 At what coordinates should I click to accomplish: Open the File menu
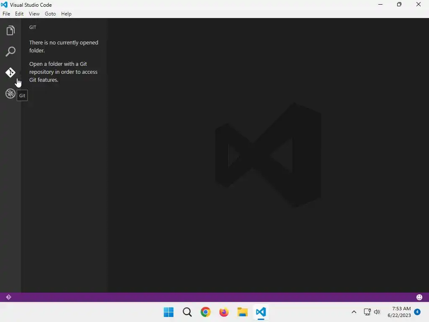6,14
